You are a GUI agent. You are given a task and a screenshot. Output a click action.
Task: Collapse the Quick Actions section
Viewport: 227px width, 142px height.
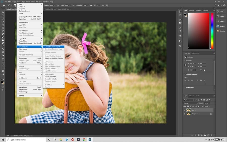(184, 88)
